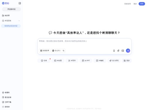
Task: Click the attachment upload icon
Action: tap(118, 51)
